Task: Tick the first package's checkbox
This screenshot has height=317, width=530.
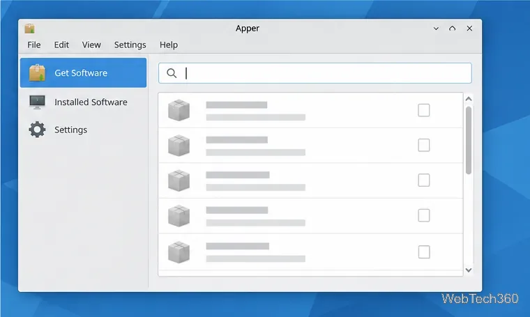Action: [424, 110]
